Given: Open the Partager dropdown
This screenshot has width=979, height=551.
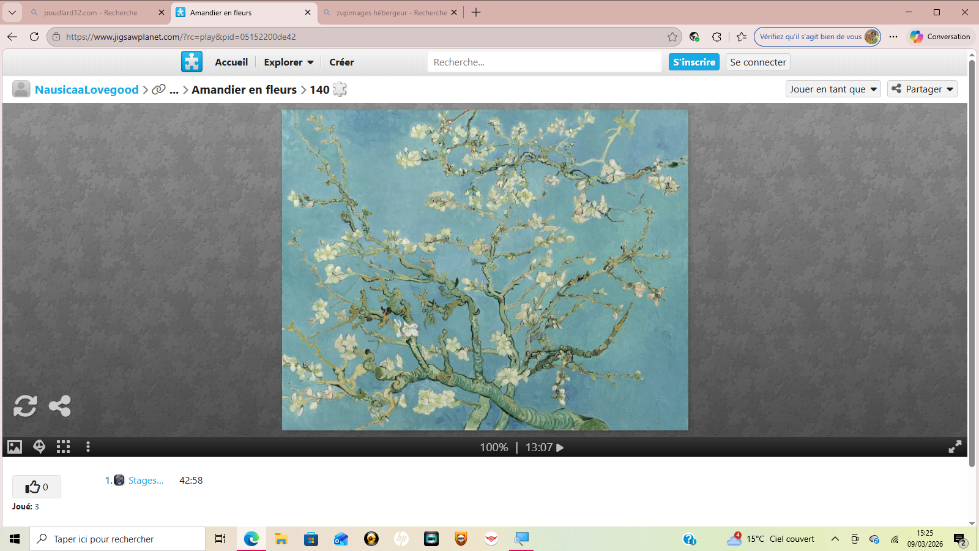Looking at the screenshot, I should point(923,89).
